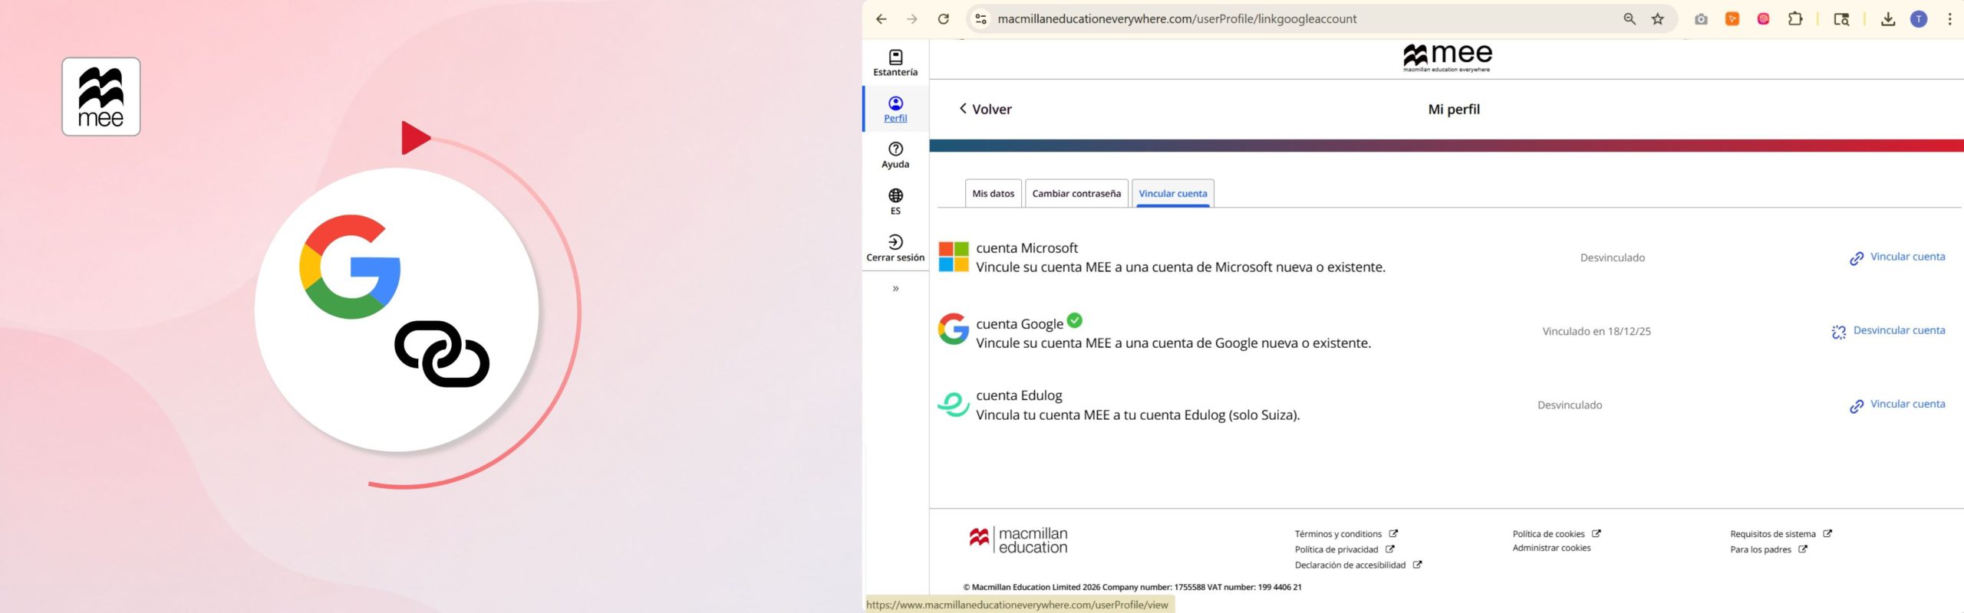Screen dimensions: 1964x613
Task: Open Ayuda help in the sidebar
Action: [895, 155]
